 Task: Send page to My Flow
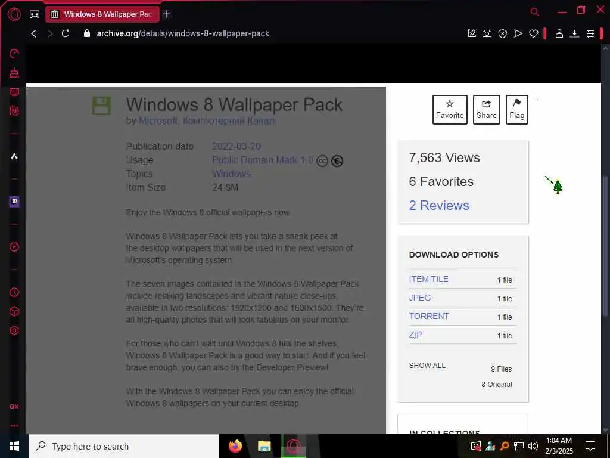coord(518,33)
